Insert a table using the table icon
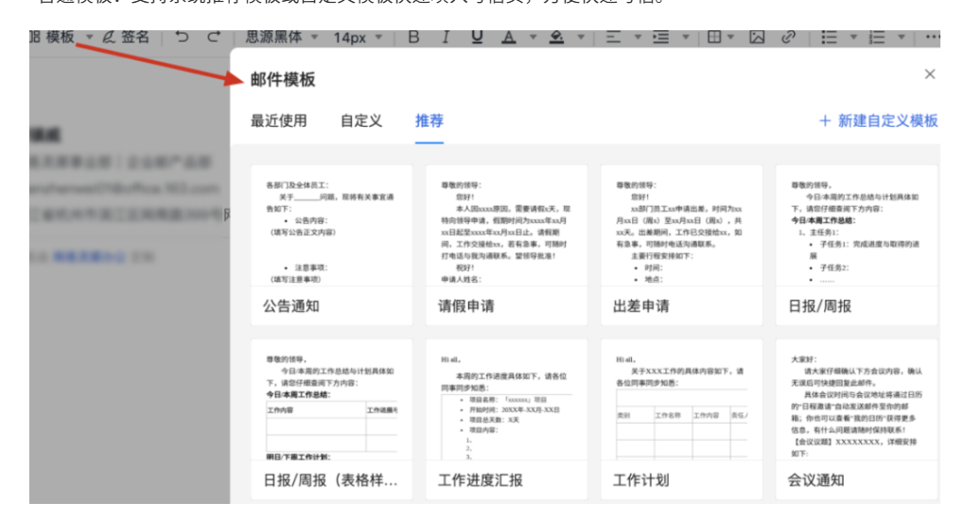 point(714,38)
